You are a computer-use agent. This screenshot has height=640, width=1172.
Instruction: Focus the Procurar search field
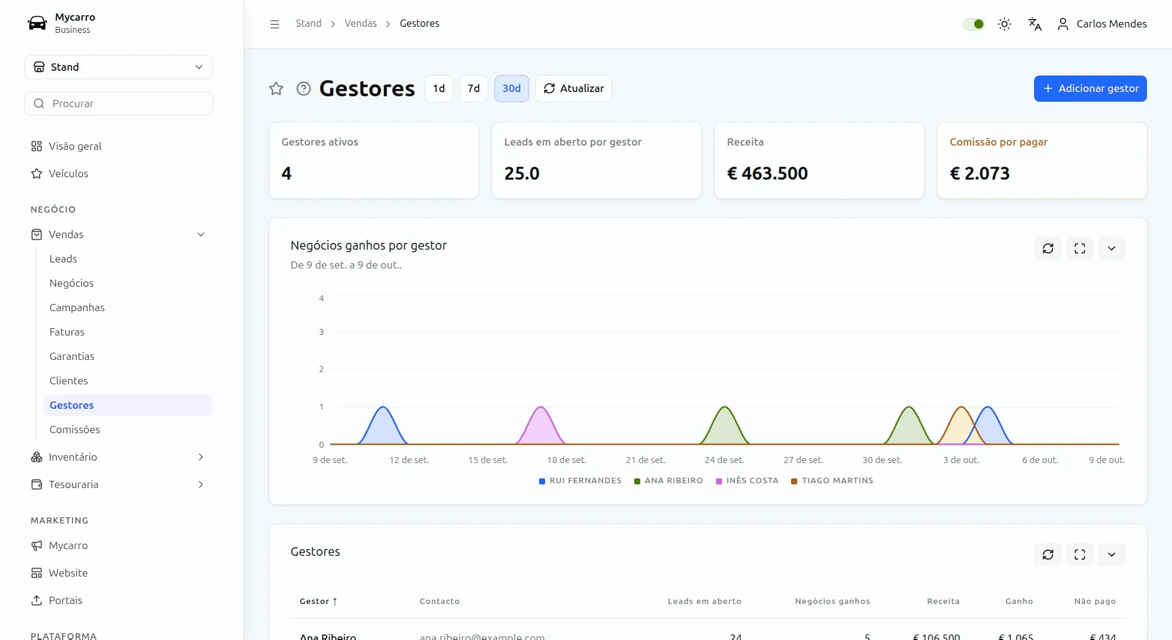pyautogui.click(x=118, y=104)
